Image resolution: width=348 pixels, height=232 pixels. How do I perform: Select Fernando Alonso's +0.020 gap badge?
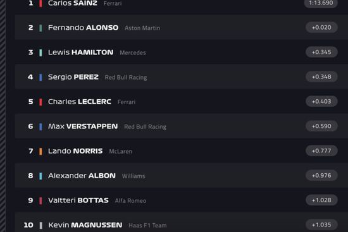pos(321,28)
